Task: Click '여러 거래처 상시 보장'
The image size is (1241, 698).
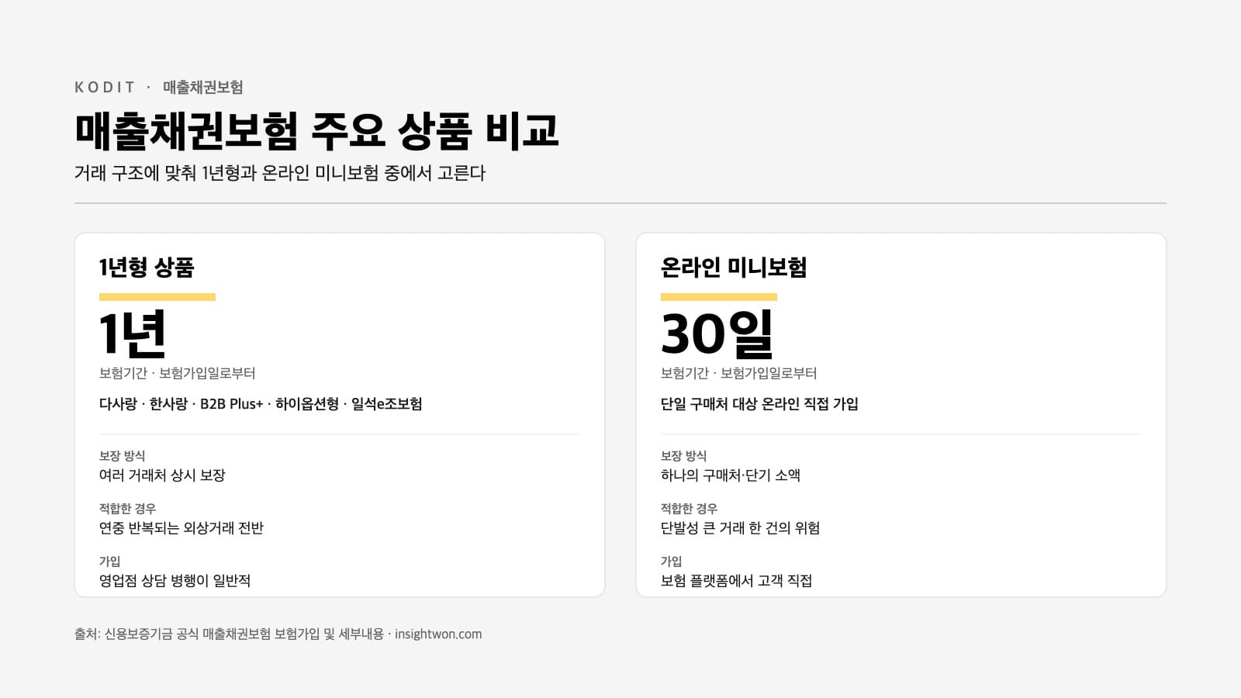Action: 162,475
